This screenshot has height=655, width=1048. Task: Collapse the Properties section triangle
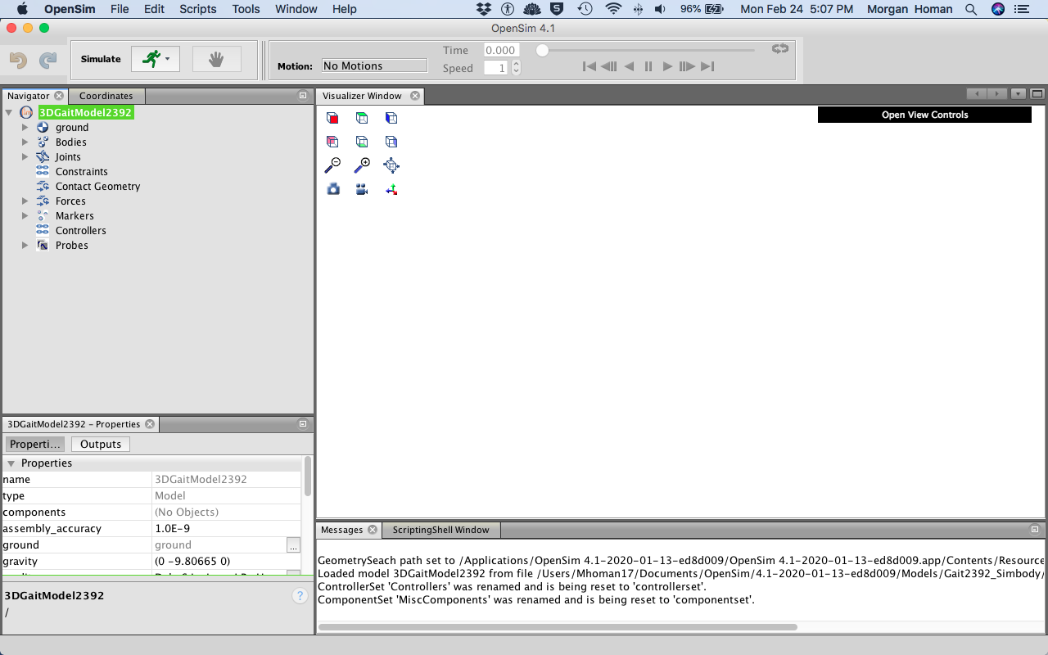11,463
